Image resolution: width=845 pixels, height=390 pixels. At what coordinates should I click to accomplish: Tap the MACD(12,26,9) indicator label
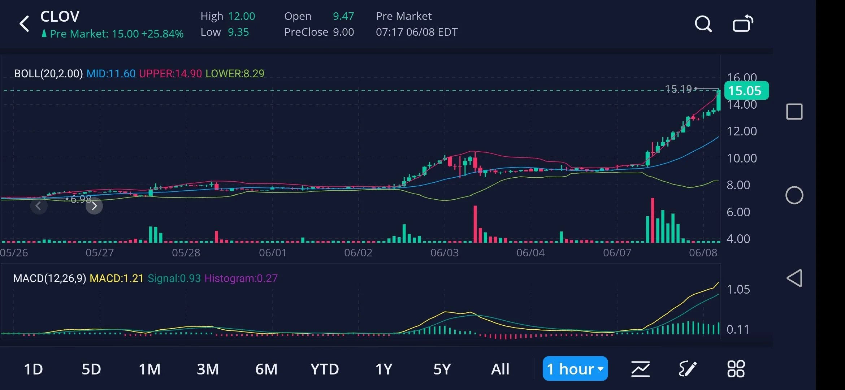[49, 278]
